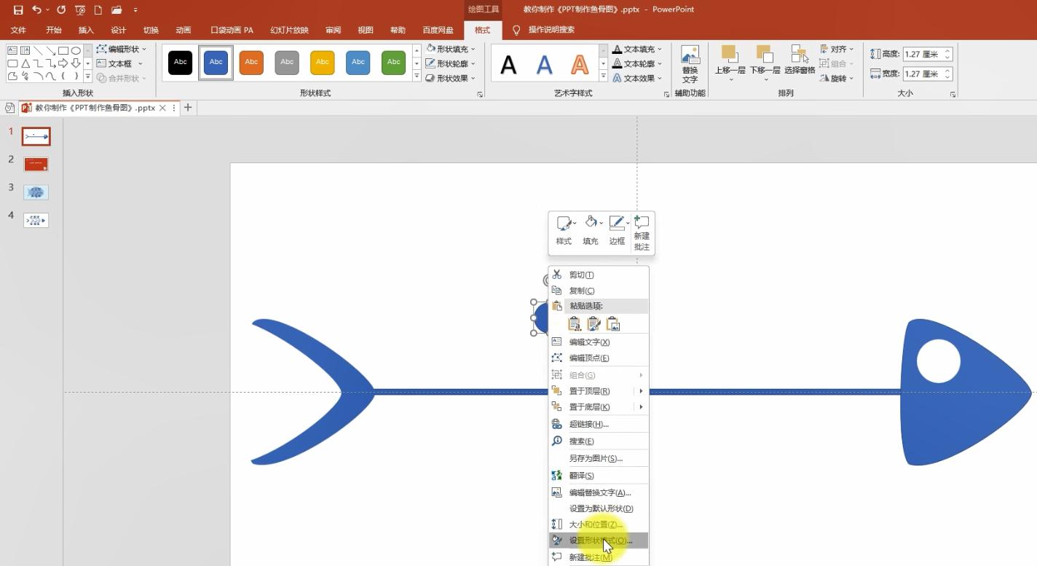Viewport: 1037px width, 566px height.
Task: Switch to the 插入 ribbon tab
Action: (86, 30)
